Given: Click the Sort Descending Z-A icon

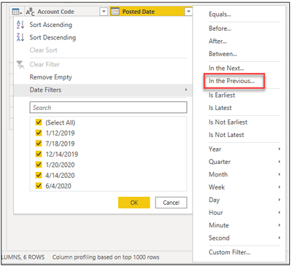Looking at the screenshot, I should [20, 37].
